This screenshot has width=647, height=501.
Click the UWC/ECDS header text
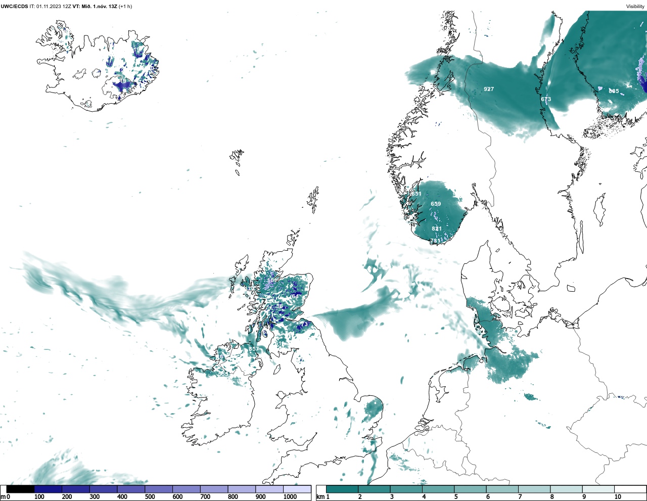pos(15,7)
